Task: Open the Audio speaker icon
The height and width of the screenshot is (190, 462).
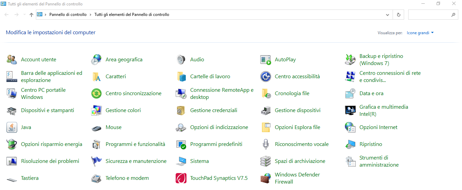Action: pyautogui.click(x=181, y=60)
